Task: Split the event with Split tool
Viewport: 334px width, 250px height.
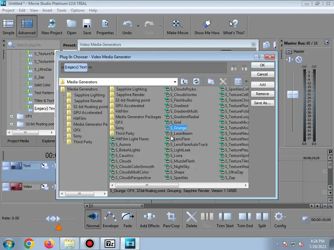Action: point(262,219)
